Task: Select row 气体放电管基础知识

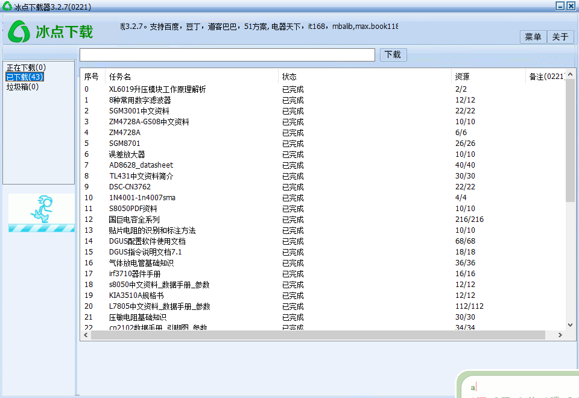Action: coord(323,263)
